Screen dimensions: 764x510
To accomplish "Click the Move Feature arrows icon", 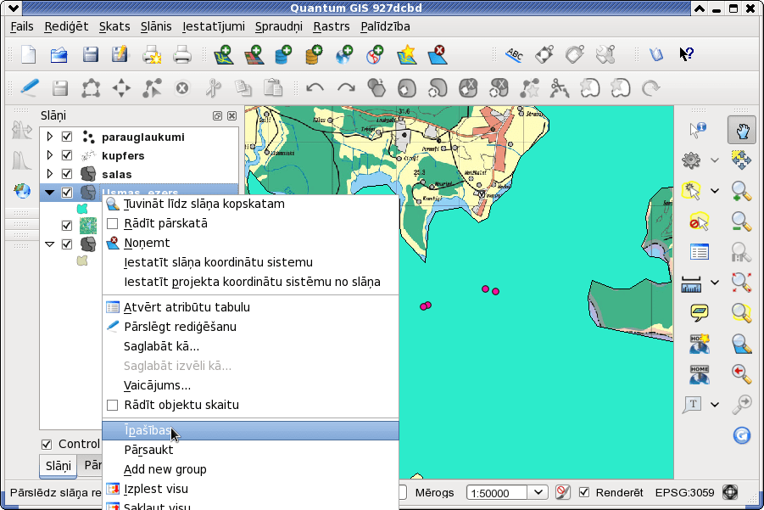I will [121, 88].
